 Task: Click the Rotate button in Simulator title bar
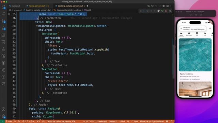pos(201,14)
